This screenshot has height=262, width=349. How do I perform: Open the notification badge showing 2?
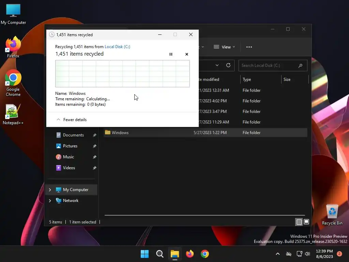point(339,254)
